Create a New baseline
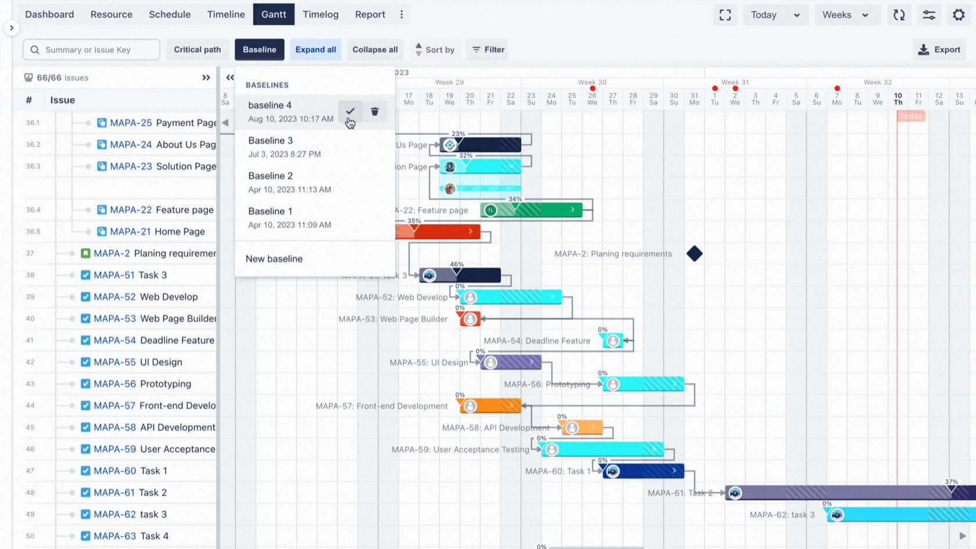Viewport: 976px width, 549px height. 274,259
